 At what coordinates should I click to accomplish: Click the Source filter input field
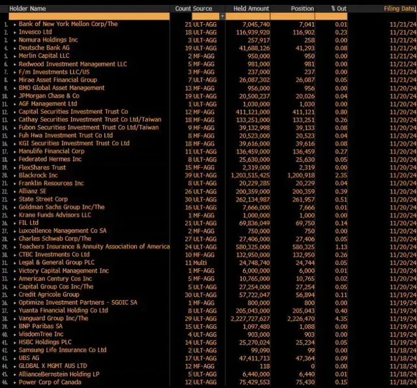(x=206, y=16)
